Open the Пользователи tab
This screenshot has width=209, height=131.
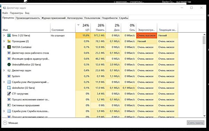pos(92,18)
